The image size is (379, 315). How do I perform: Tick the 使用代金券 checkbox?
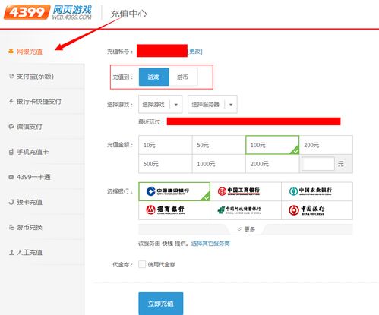pyautogui.click(x=142, y=264)
